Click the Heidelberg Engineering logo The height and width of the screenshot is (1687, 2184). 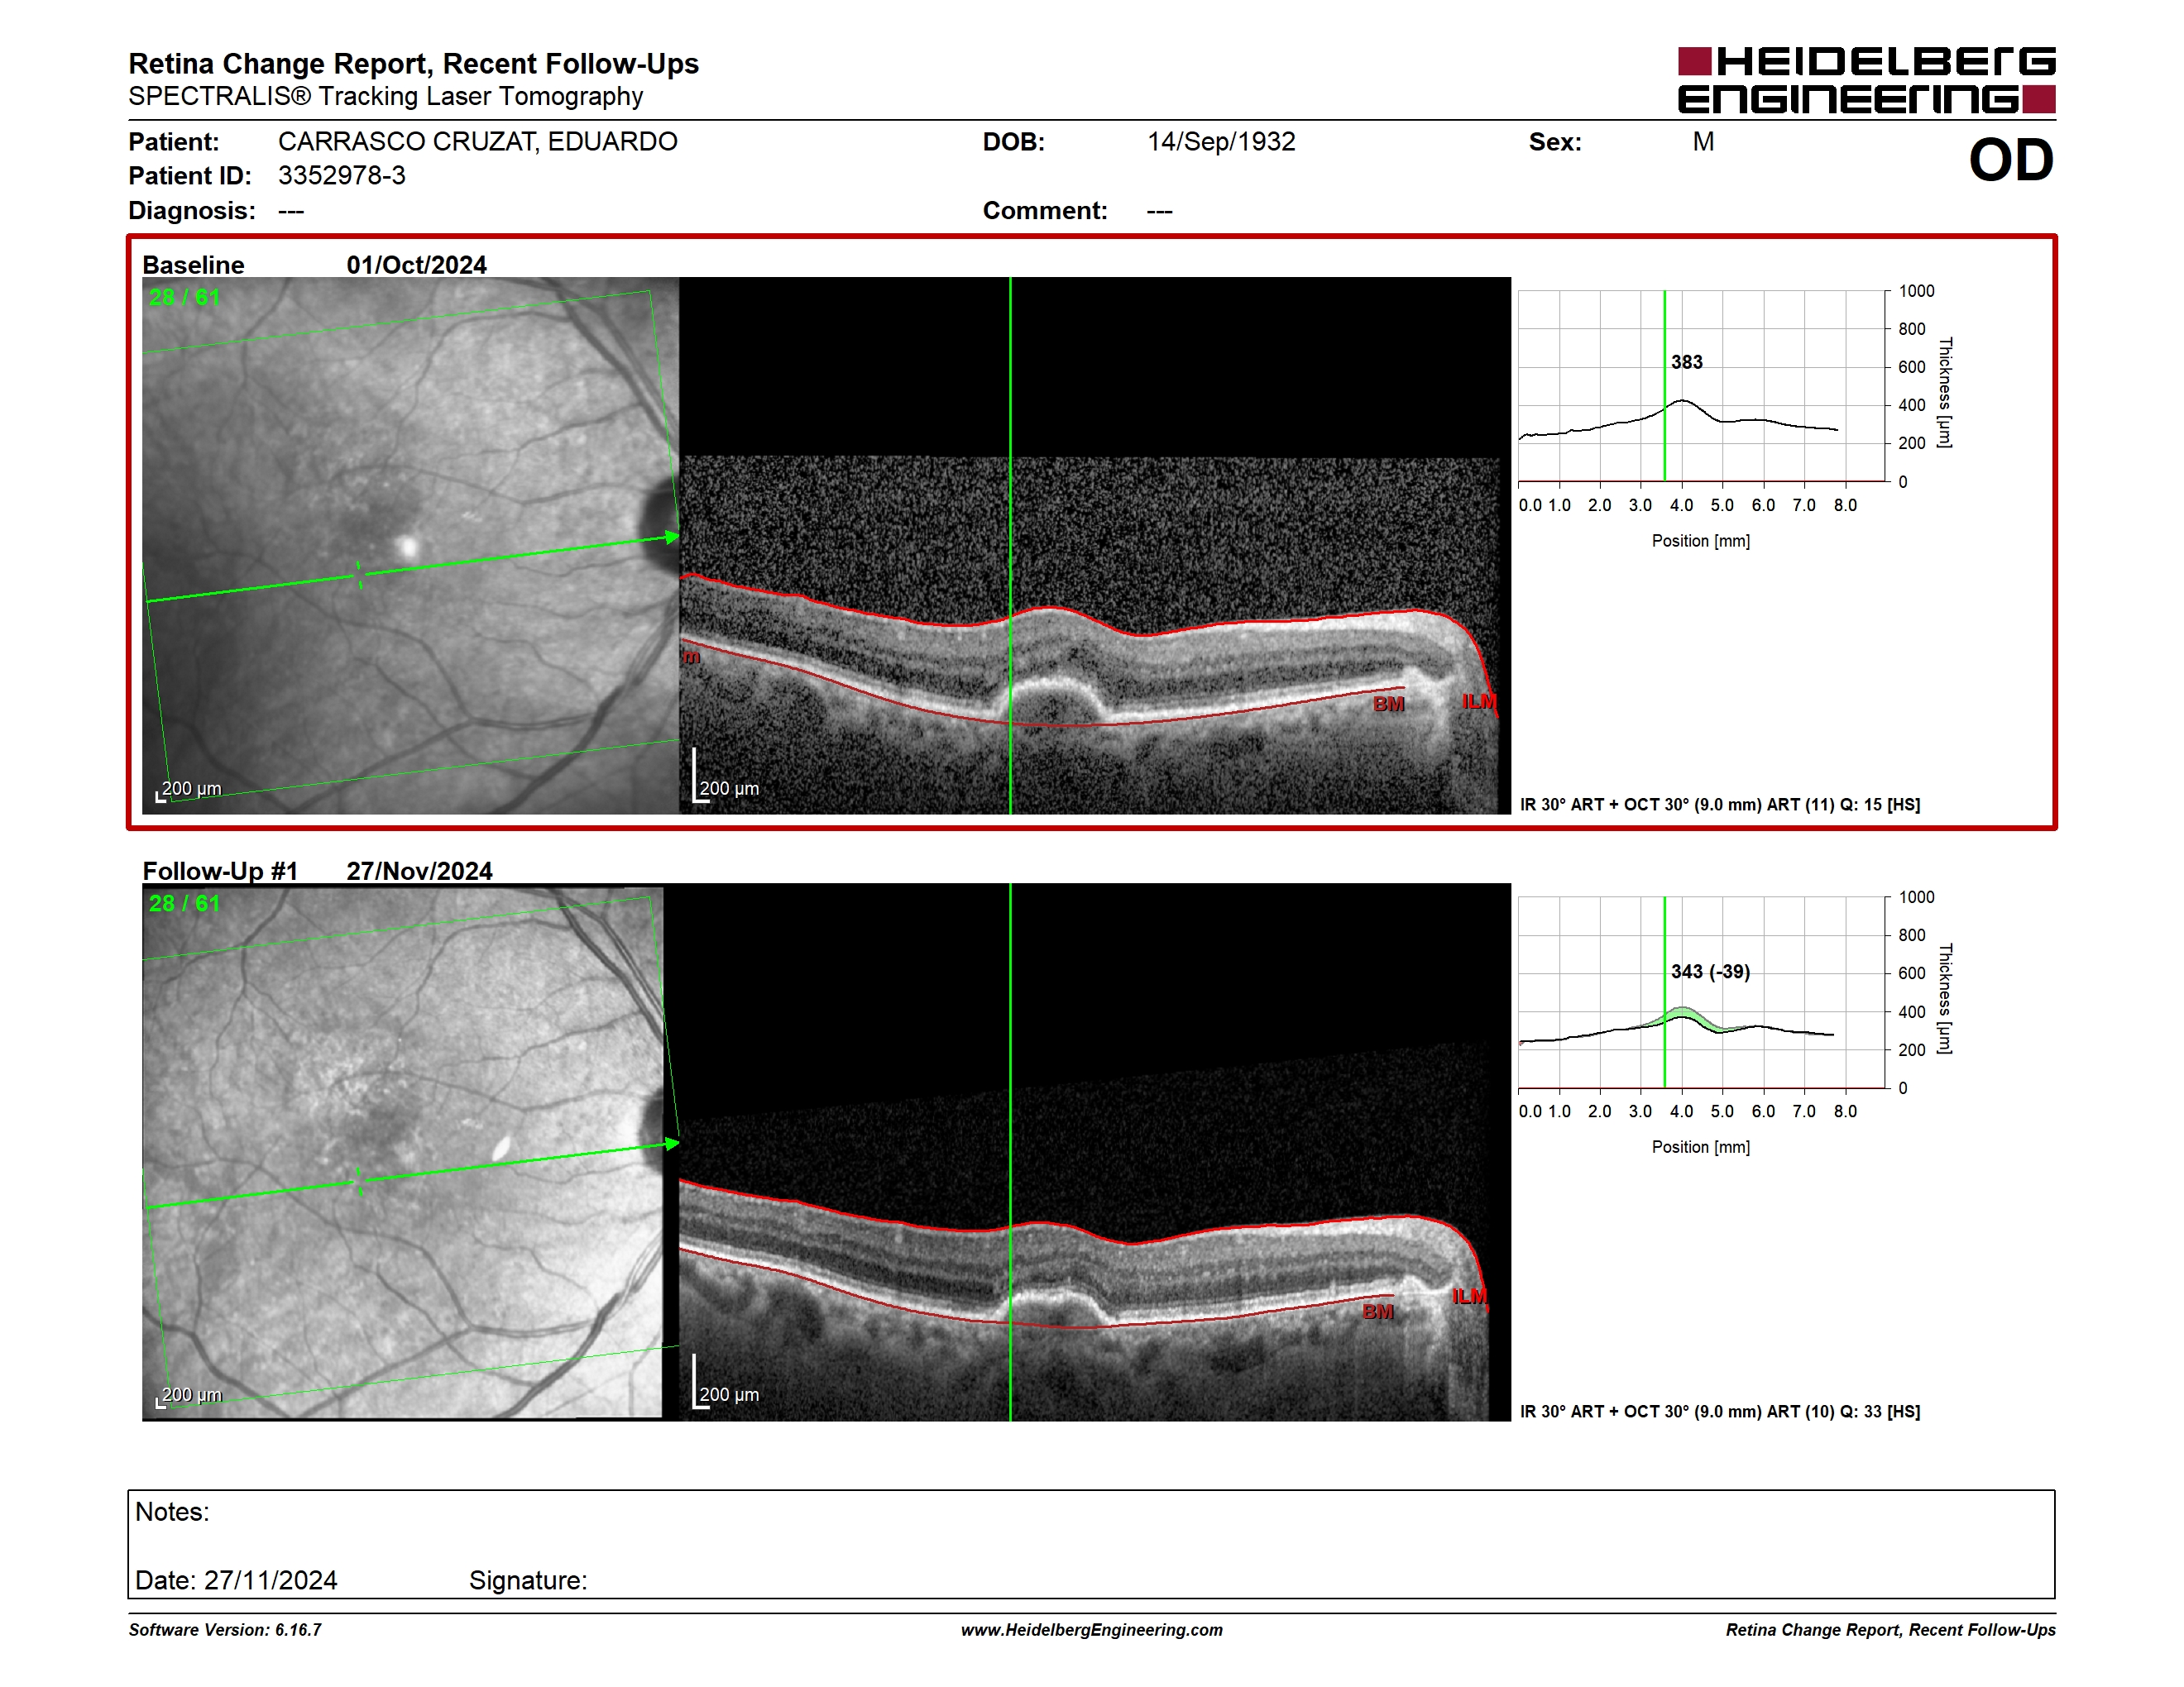pyautogui.click(x=1866, y=80)
